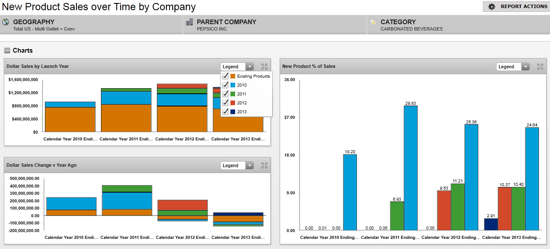Viewport: 550px width, 249px height.
Task: Click the green 2011 legend color swatch
Action: coord(233,94)
